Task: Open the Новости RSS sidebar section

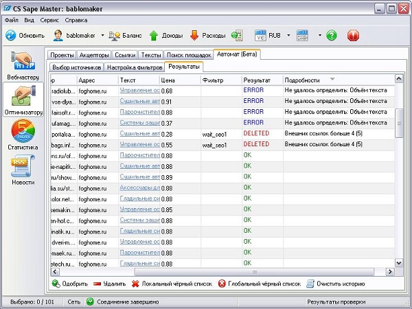Action: click(x=23, y=170)
